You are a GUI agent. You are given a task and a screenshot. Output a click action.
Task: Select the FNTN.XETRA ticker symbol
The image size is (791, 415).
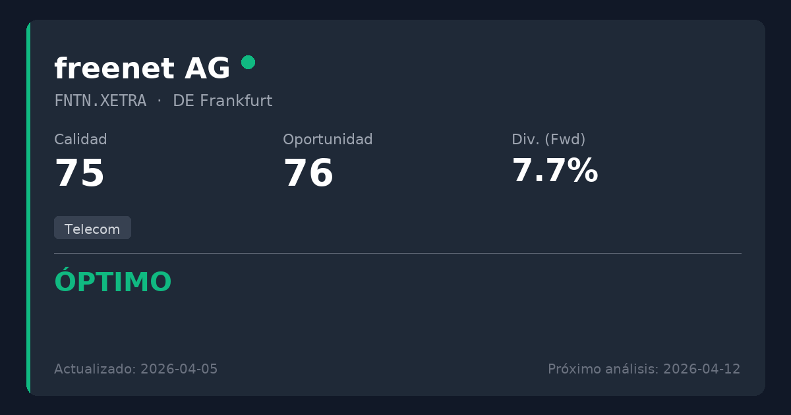(x=100, y=101)
